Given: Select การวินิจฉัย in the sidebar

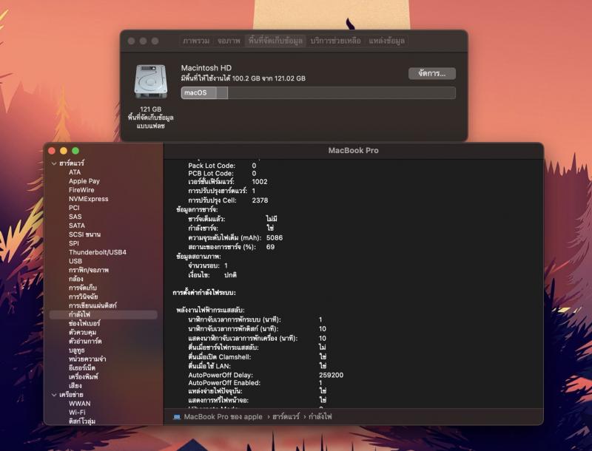Looking at the screenshot, I should (83, 296).
